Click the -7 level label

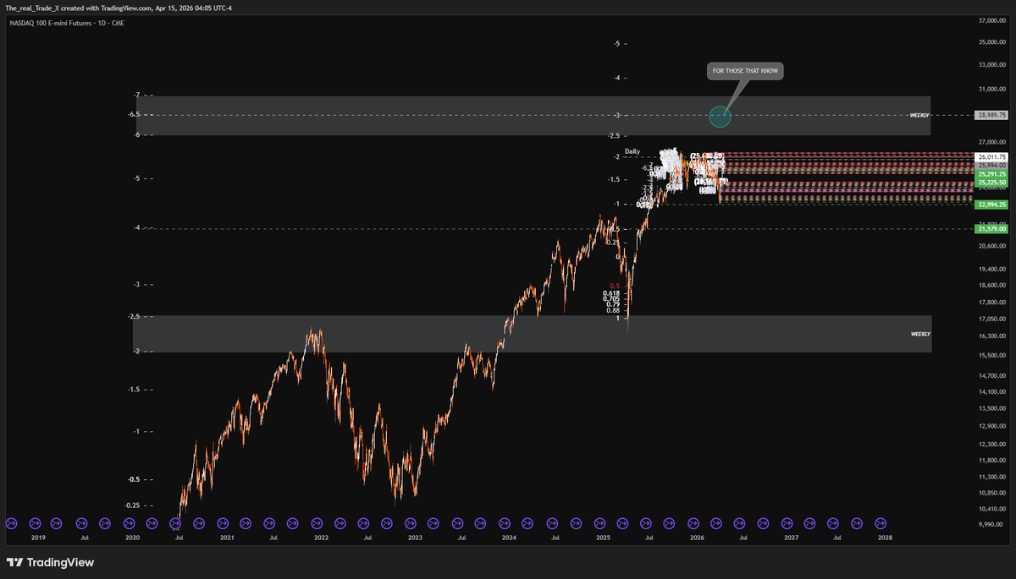[135, 96]
